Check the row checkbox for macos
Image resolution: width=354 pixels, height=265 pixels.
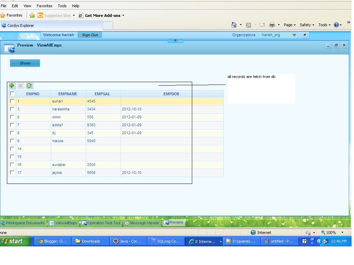coord(12,141)
